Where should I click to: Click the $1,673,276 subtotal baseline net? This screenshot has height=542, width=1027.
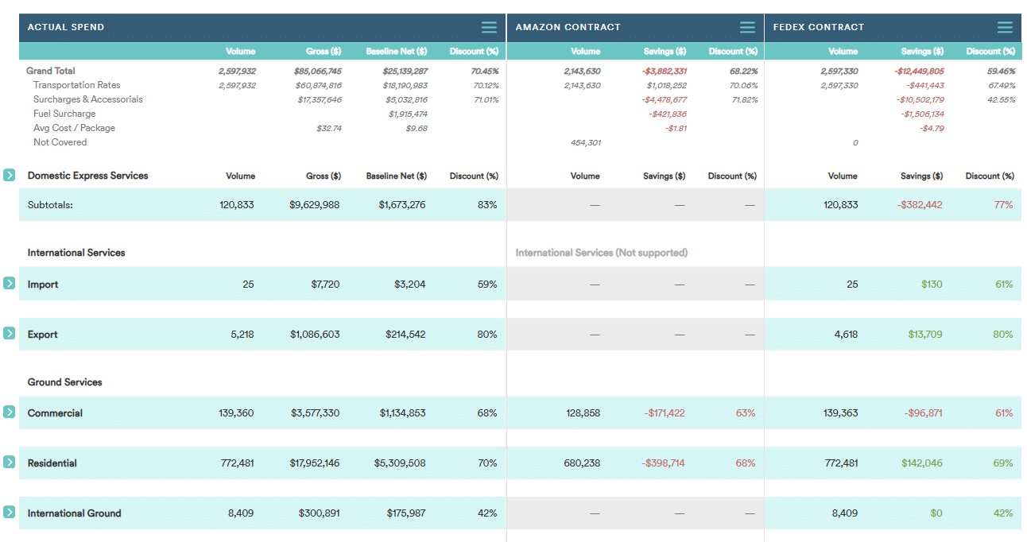tap(402, 205)
